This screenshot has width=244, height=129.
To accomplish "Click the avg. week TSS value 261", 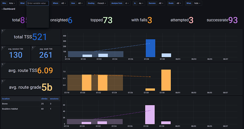I will click(46, 55).
